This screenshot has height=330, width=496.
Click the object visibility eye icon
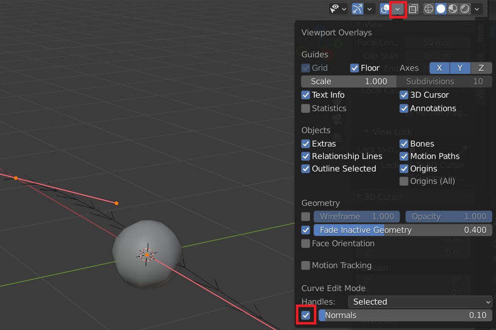[x=334, y=8]
